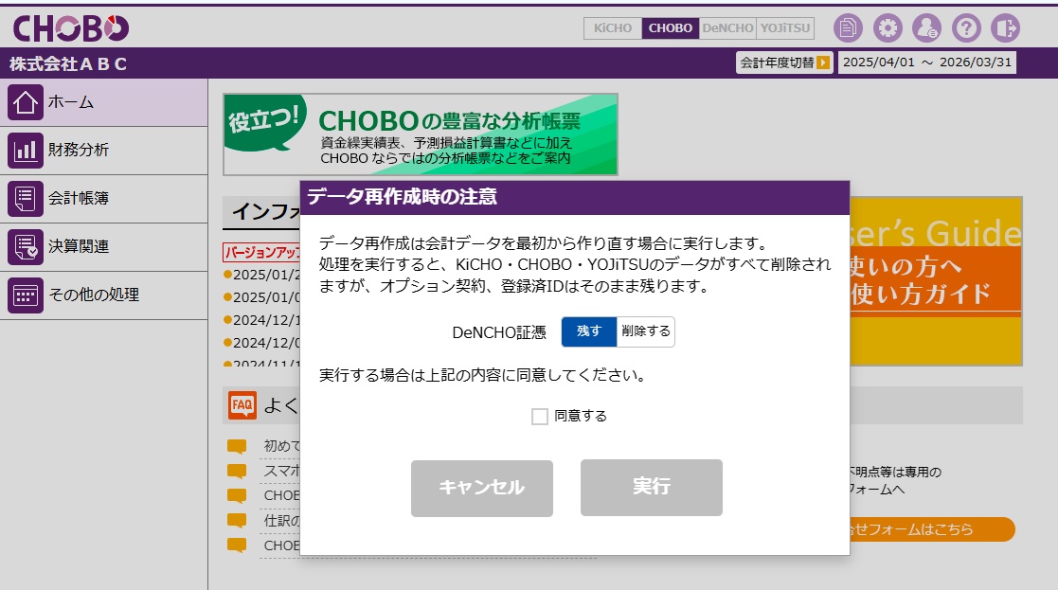Image resolution: width=1058 pixels, height=590 pixels.
Task: Click the fiscal year date range field
Action: [927, 63]
